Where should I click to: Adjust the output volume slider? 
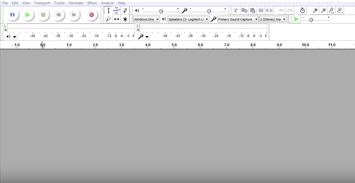point(161,11)
